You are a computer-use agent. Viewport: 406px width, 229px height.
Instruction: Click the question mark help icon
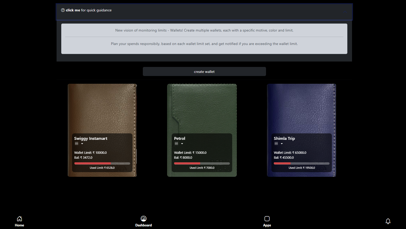pos(63,10)
